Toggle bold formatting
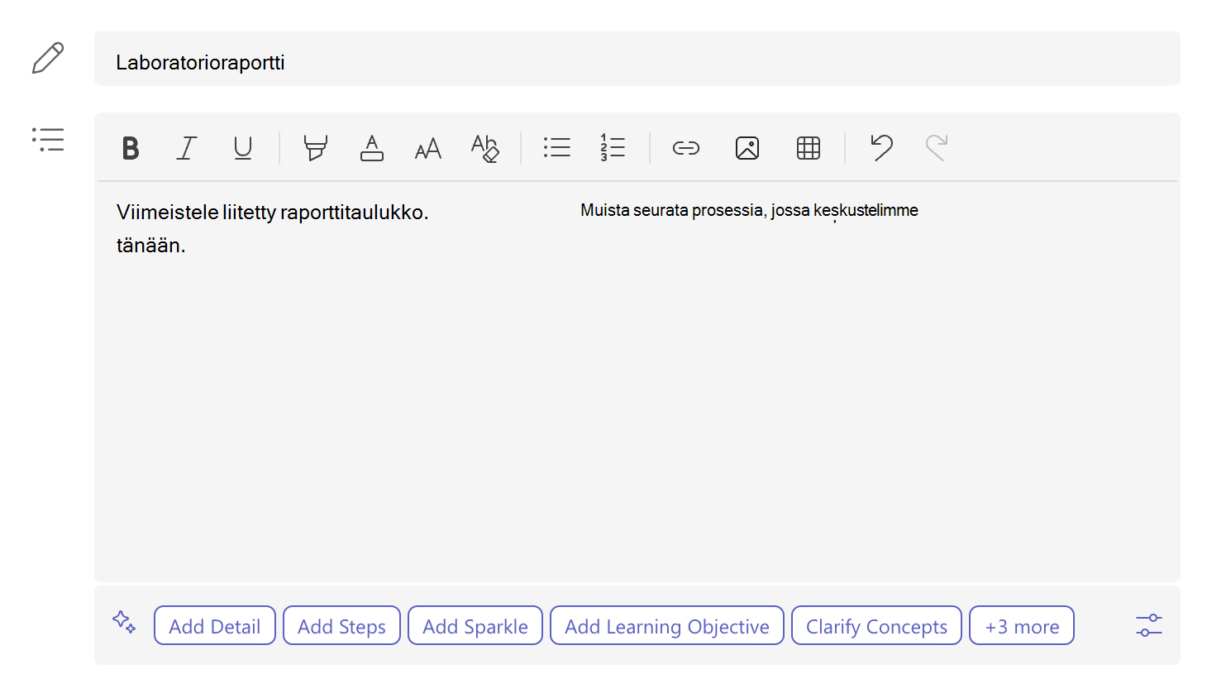Screen dimensions: 1207x698 point(131,148)
